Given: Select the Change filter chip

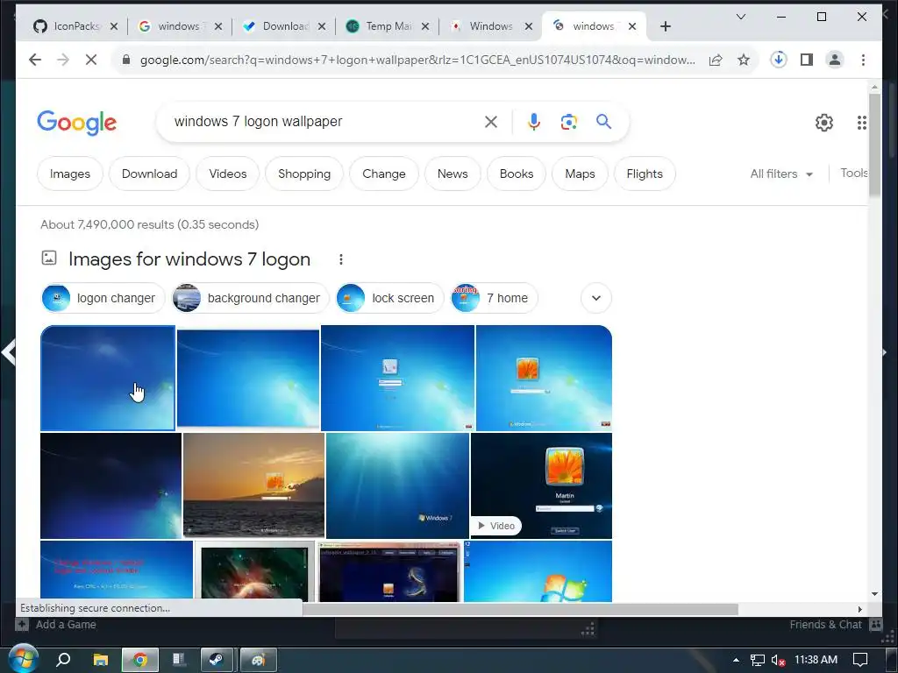Looking at the screenshot, I should coord(384,174).
